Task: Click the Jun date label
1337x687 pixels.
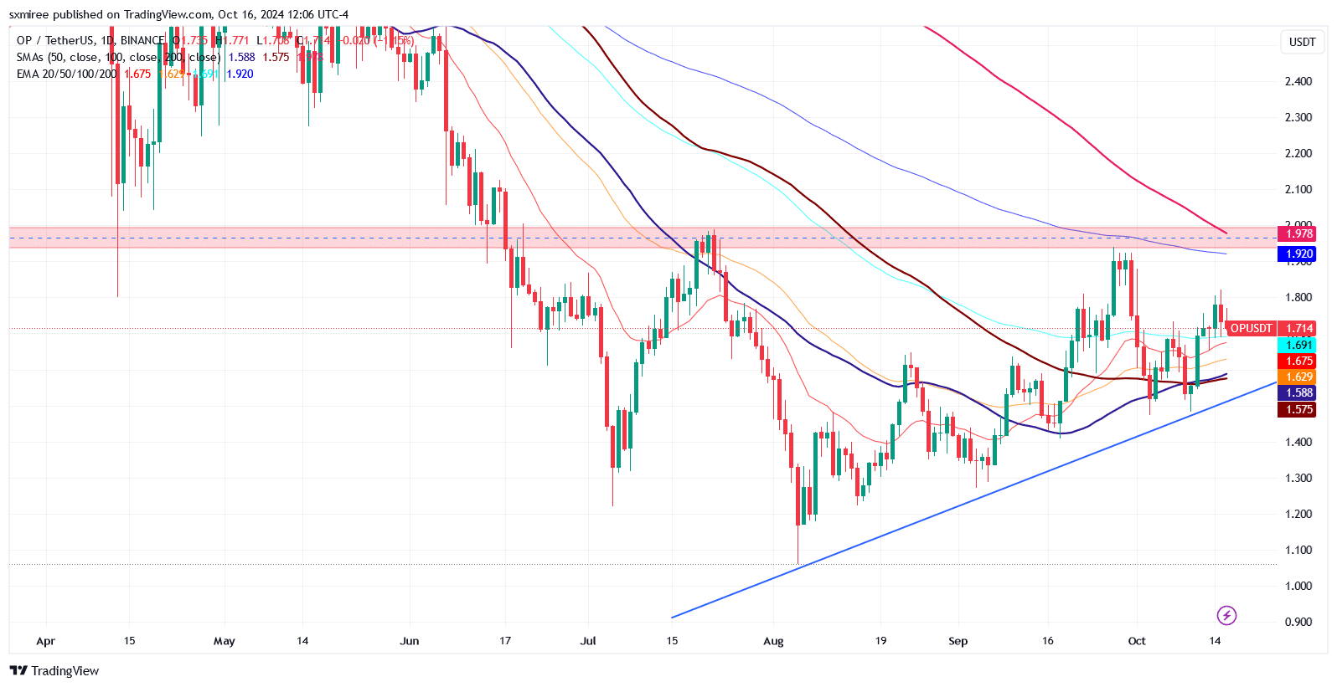Action: pyautogui.click(x=409, y=641)
